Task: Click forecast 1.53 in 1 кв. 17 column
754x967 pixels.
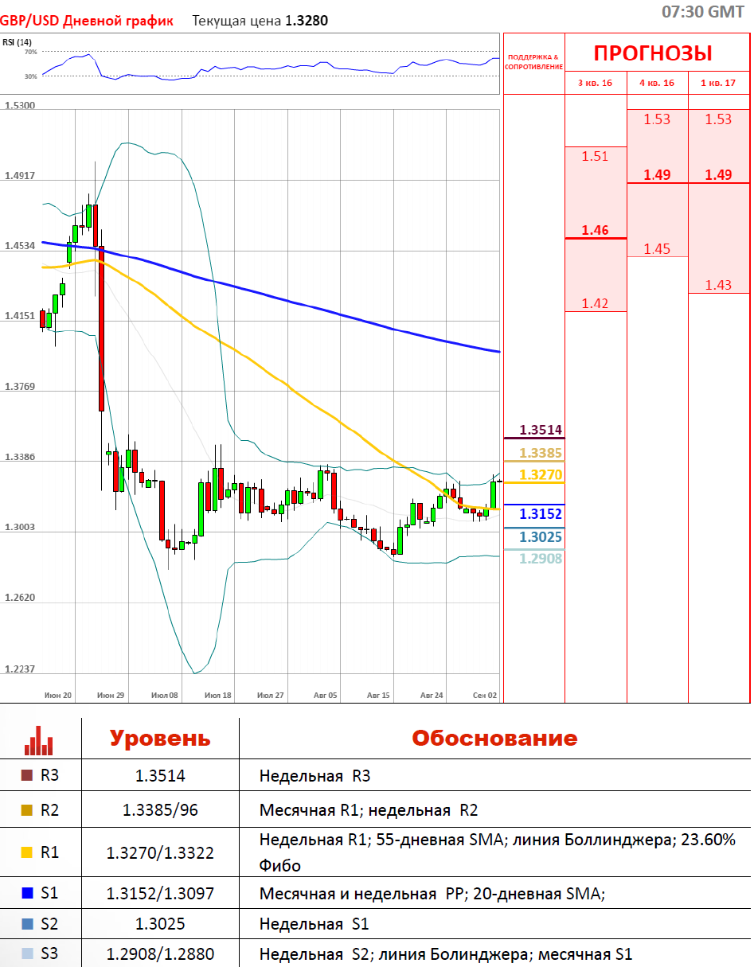Action: [x=718, y=119]
